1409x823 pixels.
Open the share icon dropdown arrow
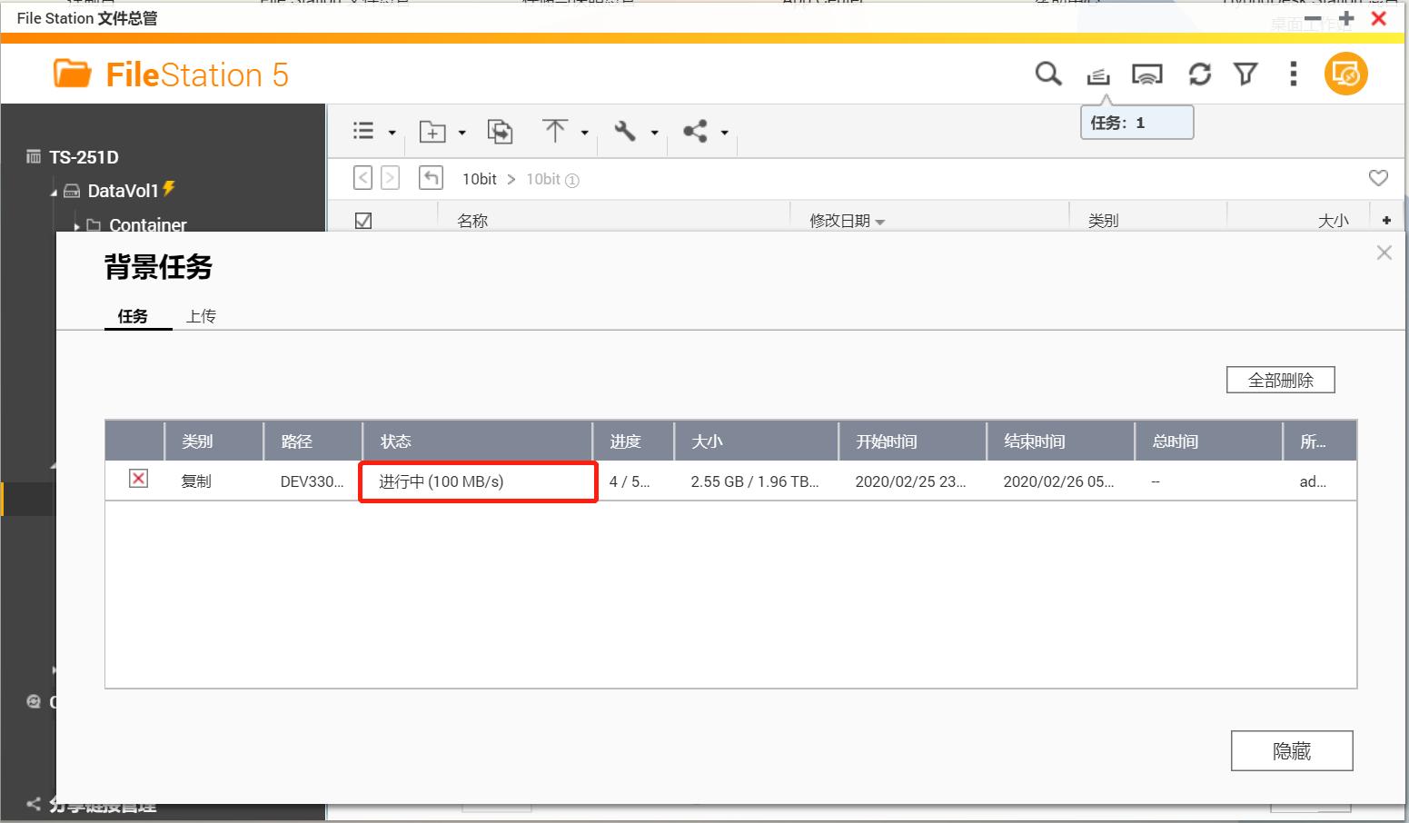[x=724, y=134]
